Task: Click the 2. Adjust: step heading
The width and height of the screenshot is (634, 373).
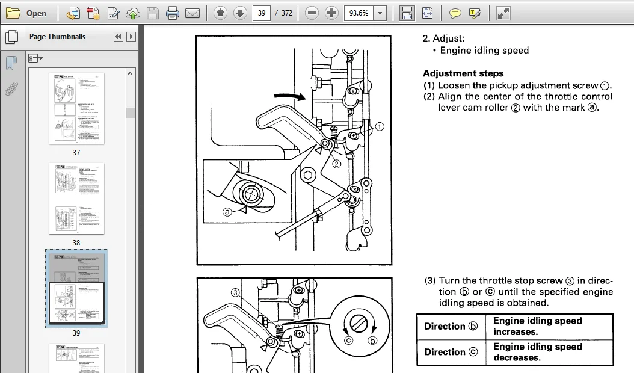Action: (x=443, y=39)
